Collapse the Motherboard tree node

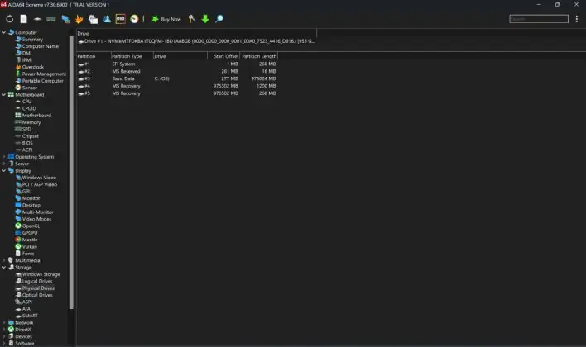pyautogui.click(x=4, y=94)
